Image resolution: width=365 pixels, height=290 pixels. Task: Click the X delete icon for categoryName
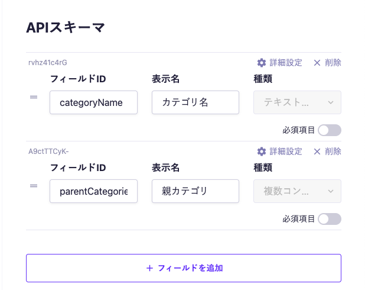317,63
